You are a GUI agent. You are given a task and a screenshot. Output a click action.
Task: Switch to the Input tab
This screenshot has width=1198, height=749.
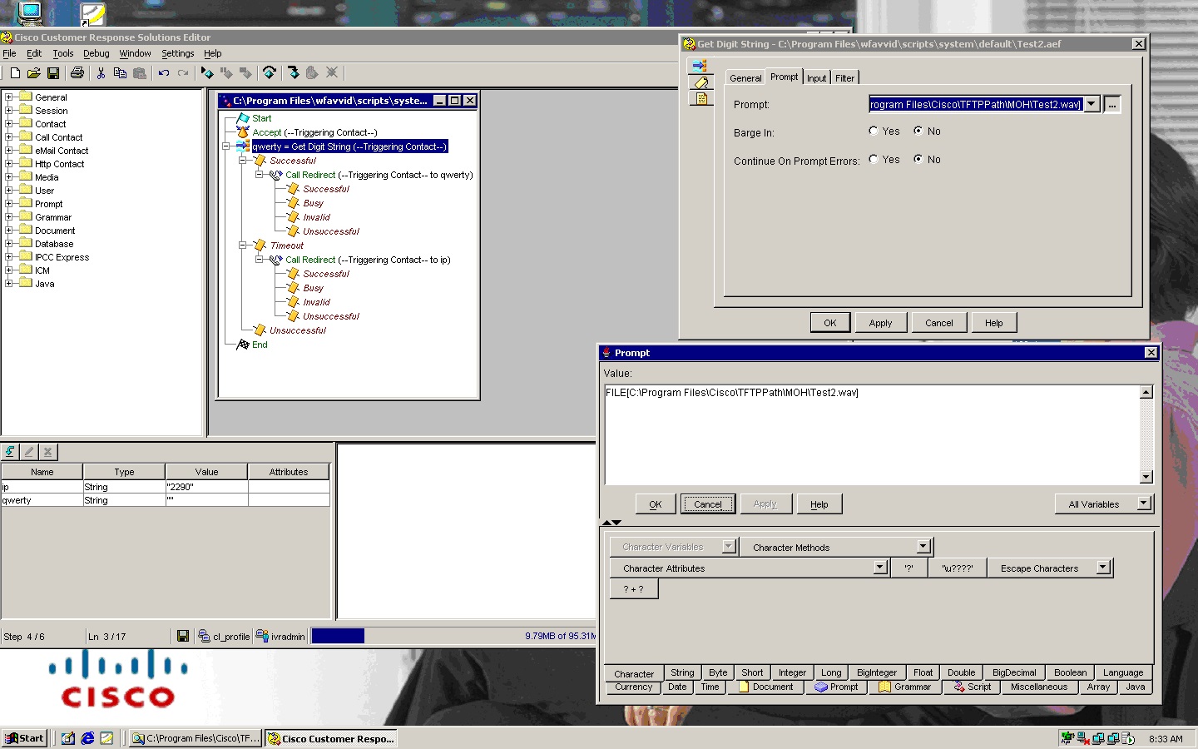click(817, 78)
